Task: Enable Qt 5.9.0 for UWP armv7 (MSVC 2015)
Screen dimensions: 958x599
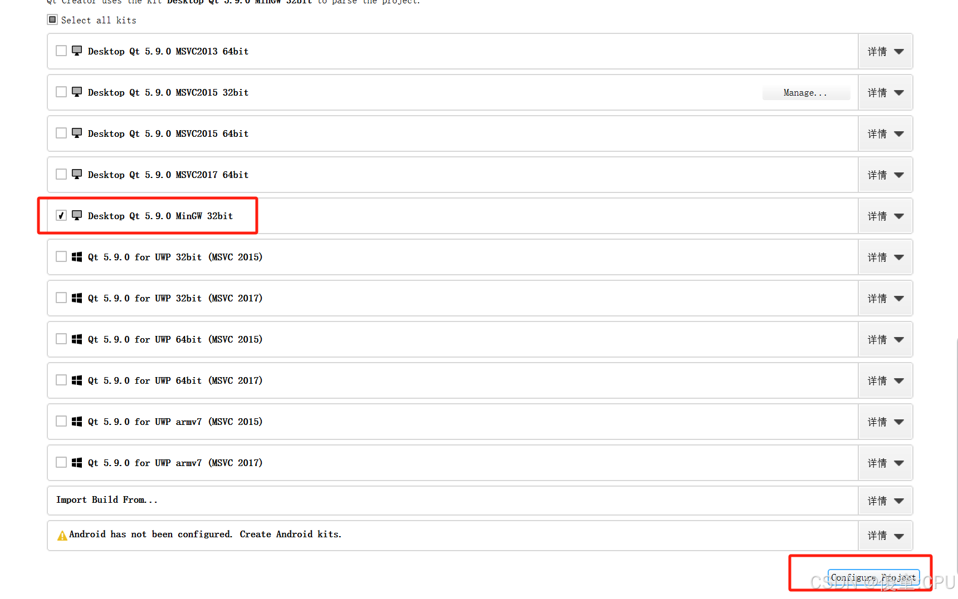Action: click(x=61, y=421)
